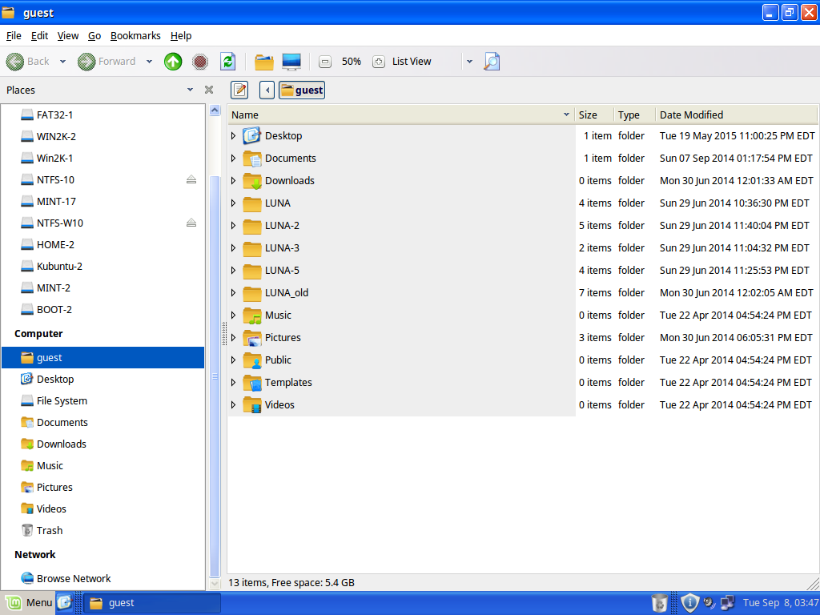The image size is (820, 615).
Task: Expand the LUNA_old folder tree arrow
Action: point(233,293)
